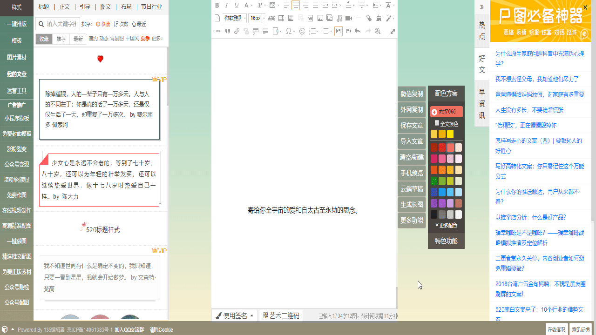This screenshot has width=596, height=335.
Task: Click the fullscreen expand icon
Action: (x=393, y=31)
